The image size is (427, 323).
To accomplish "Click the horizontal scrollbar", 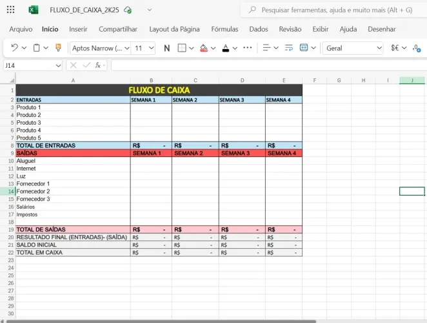I will pyautogui.click(x=161, y=321).
